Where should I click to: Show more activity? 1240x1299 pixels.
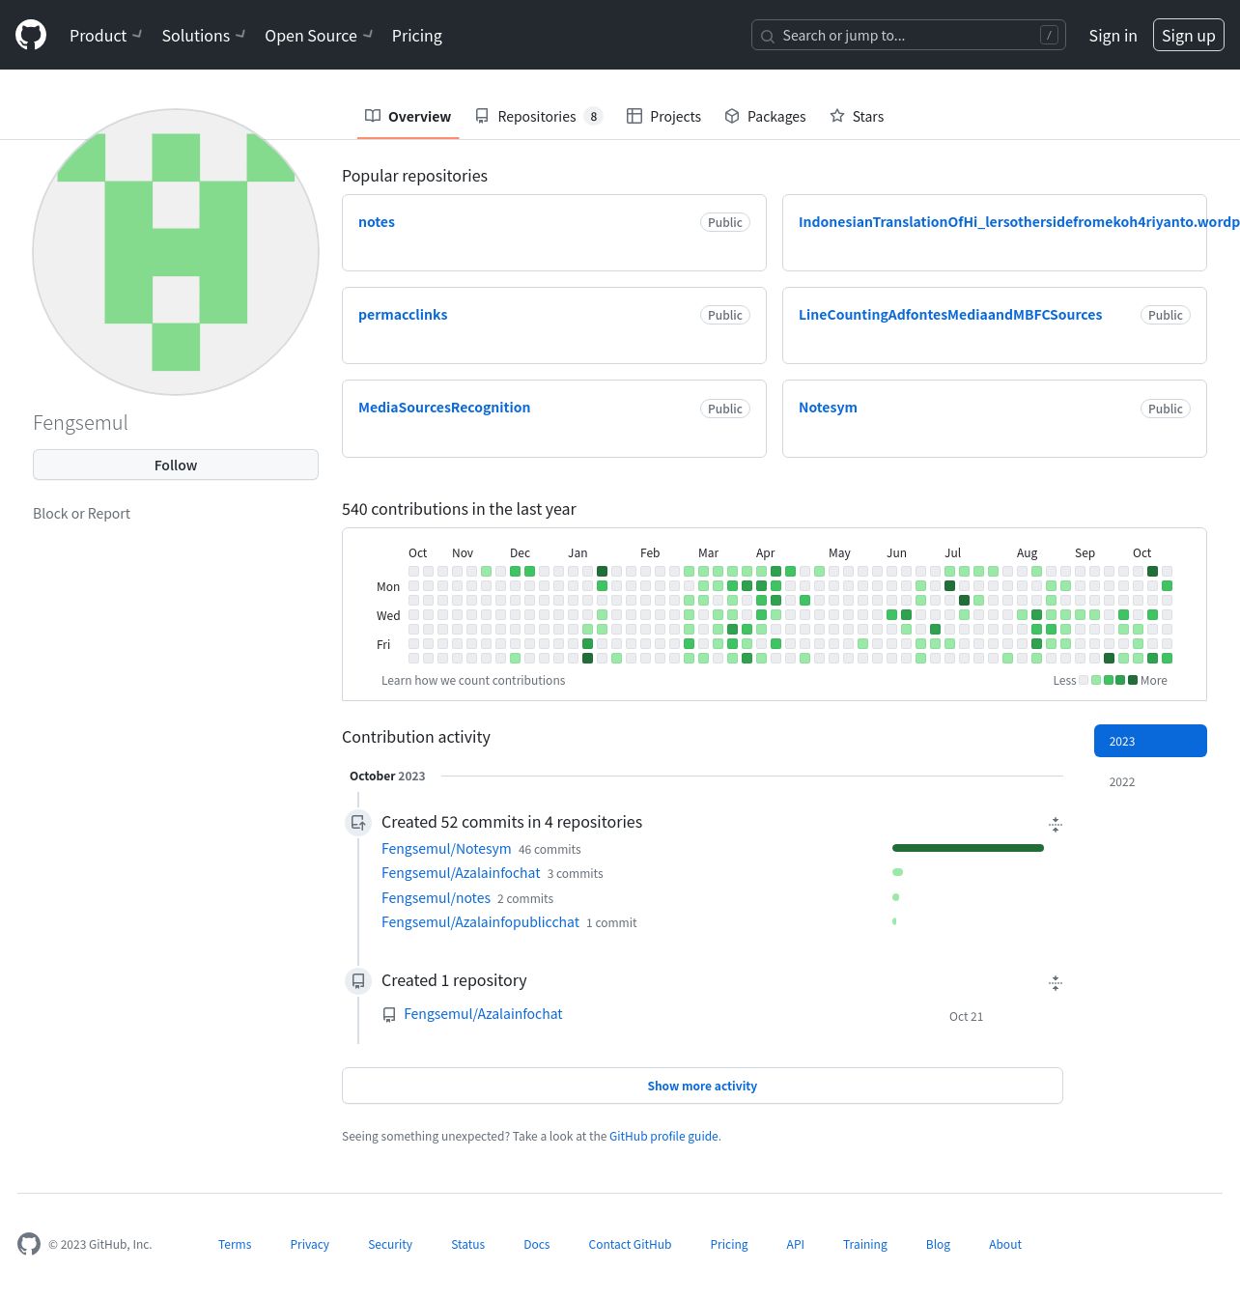tap(702, 1086)
